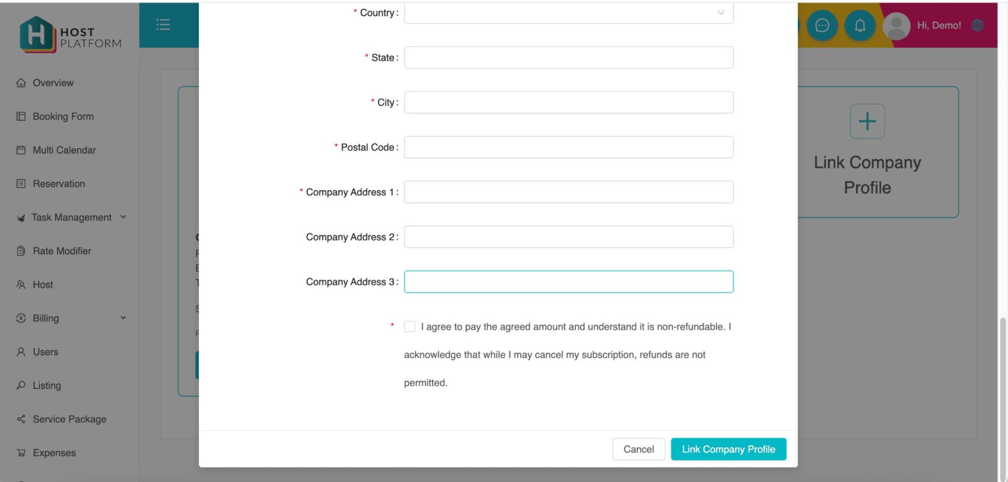Click the Cancel button
1008x482 pixels.
click(x=638, y=449)
